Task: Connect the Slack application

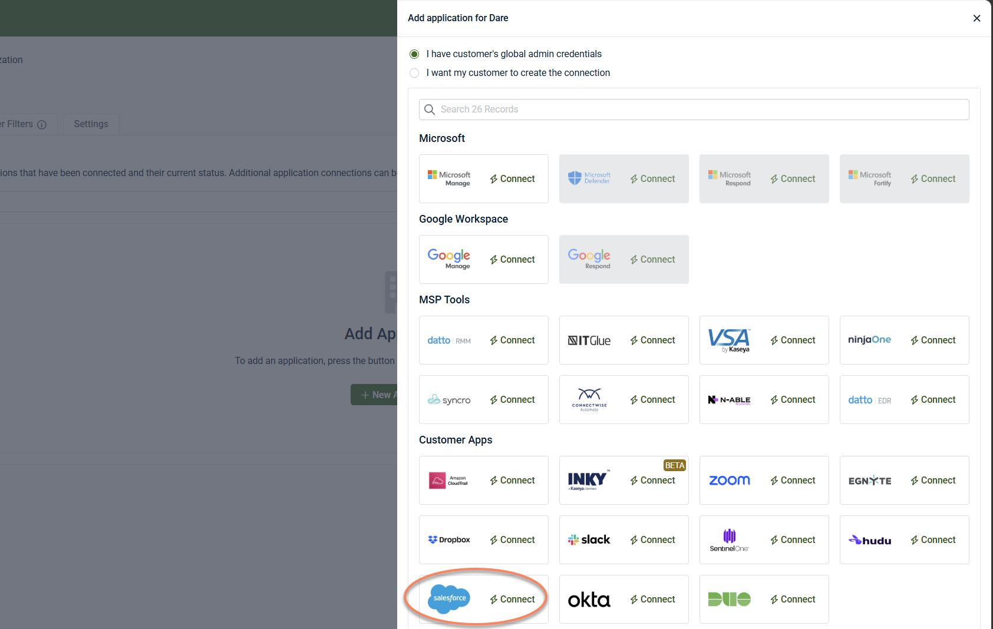Action: [652, 540]
